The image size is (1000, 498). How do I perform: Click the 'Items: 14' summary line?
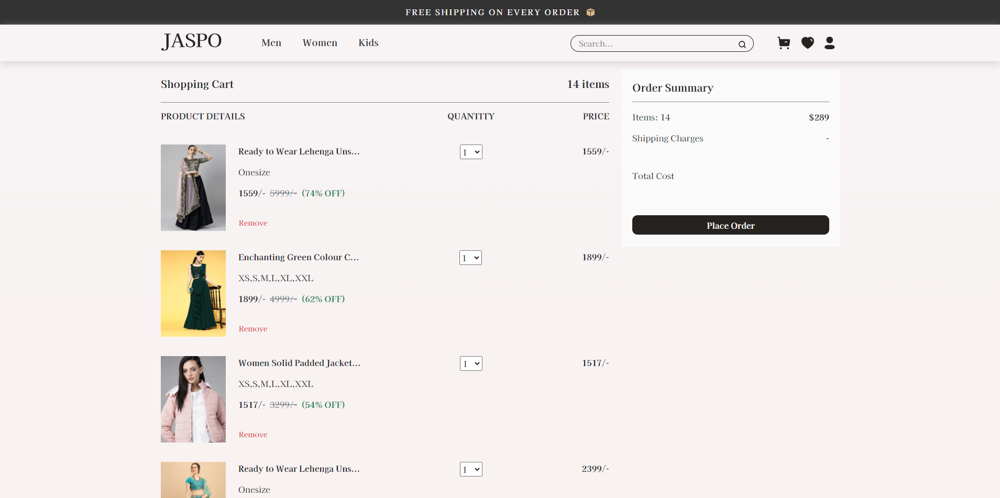(x=651, y=117)
